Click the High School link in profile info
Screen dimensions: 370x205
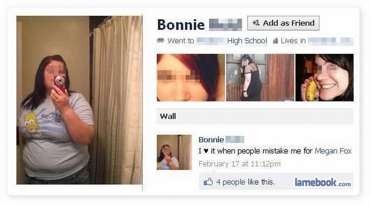click(x=247, y=41)
